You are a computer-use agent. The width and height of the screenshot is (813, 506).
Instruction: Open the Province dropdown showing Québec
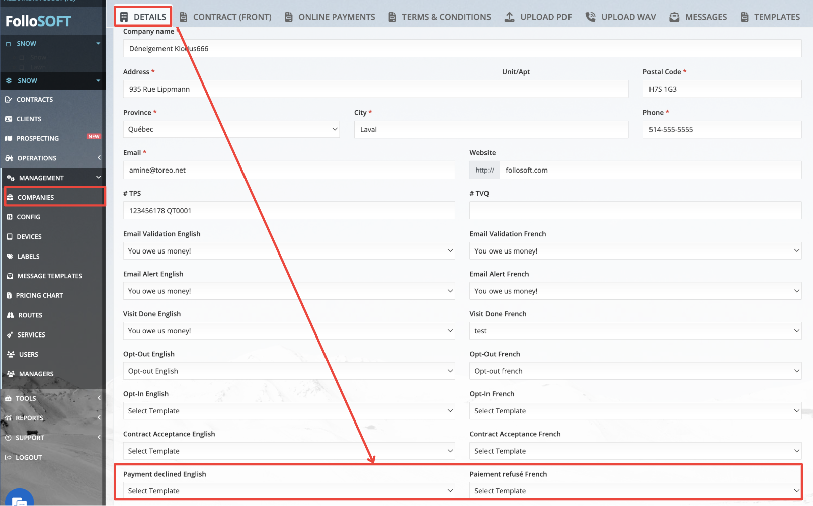pyautogui.click(x=231, y=129)
